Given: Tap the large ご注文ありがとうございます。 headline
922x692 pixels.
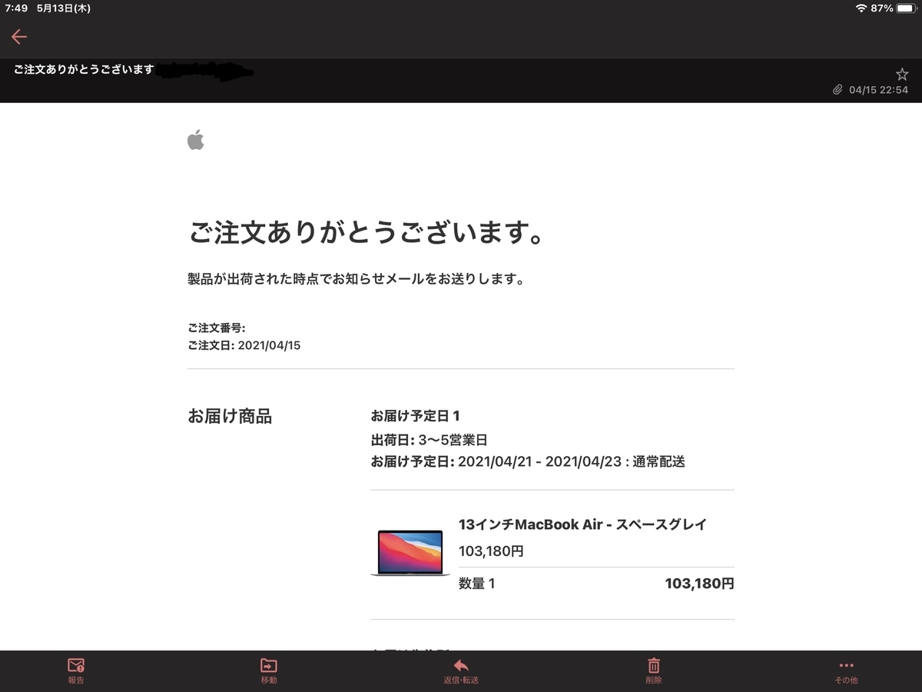Looking at the screenshot, I should pos(366,231).
